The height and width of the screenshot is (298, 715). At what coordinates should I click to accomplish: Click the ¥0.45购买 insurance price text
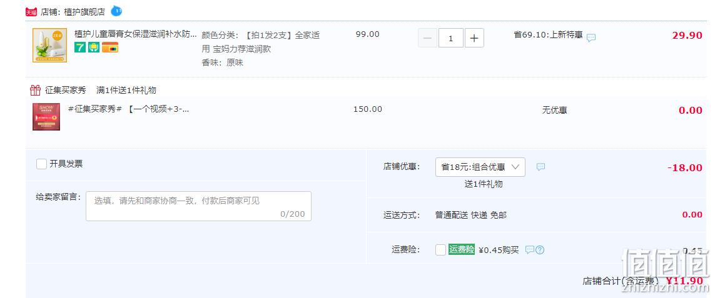499,250
